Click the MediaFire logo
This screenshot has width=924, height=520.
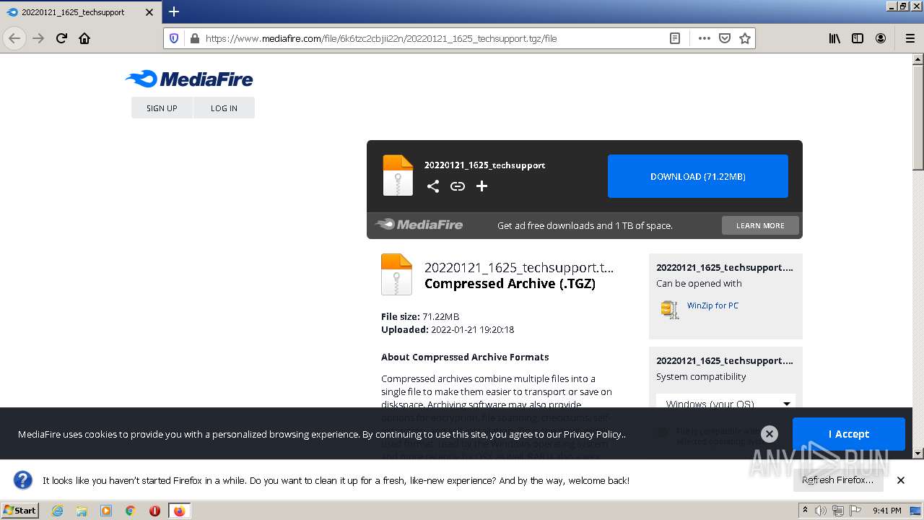pyautogui.click(x=189, y=79)
